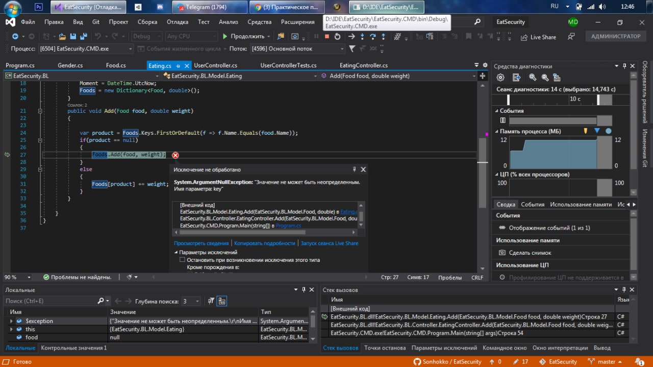Collapse the Exception settings section

(176, 252)
